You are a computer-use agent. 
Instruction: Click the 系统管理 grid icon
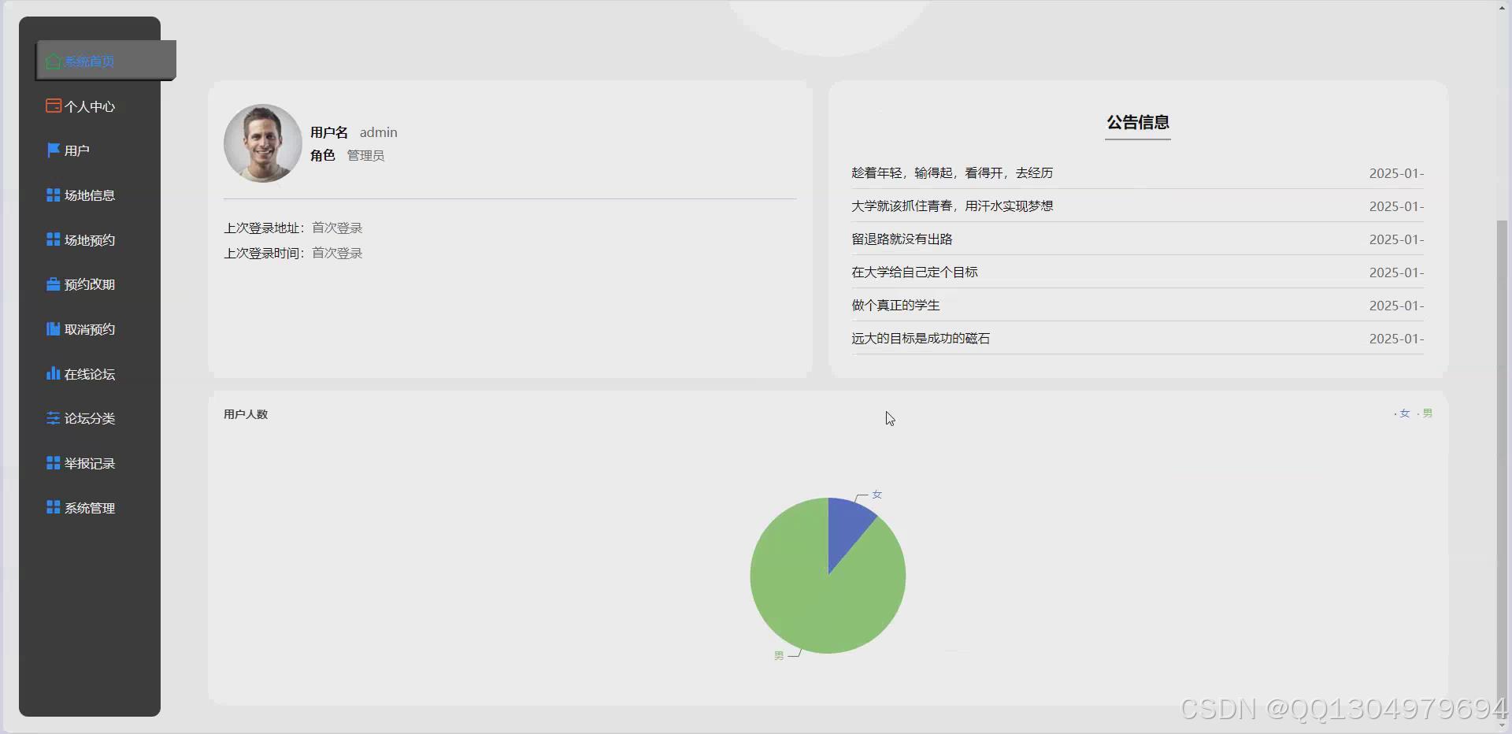53,507
